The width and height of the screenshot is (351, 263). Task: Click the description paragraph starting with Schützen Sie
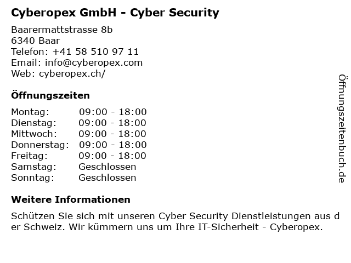(175, 221)
